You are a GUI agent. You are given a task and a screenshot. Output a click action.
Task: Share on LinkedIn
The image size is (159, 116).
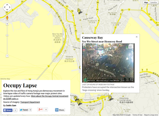[60, 110]
